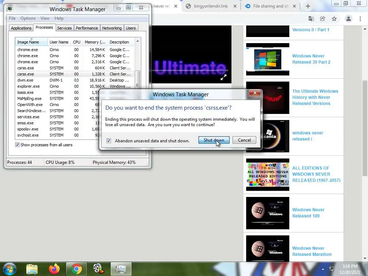Sort processes by User Name column
Screen dimensions: 368x276
click(x=59, y=42)
